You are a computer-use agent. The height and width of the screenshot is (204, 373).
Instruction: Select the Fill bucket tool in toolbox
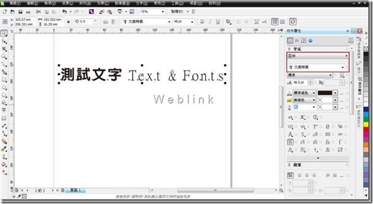click(4, 164)
